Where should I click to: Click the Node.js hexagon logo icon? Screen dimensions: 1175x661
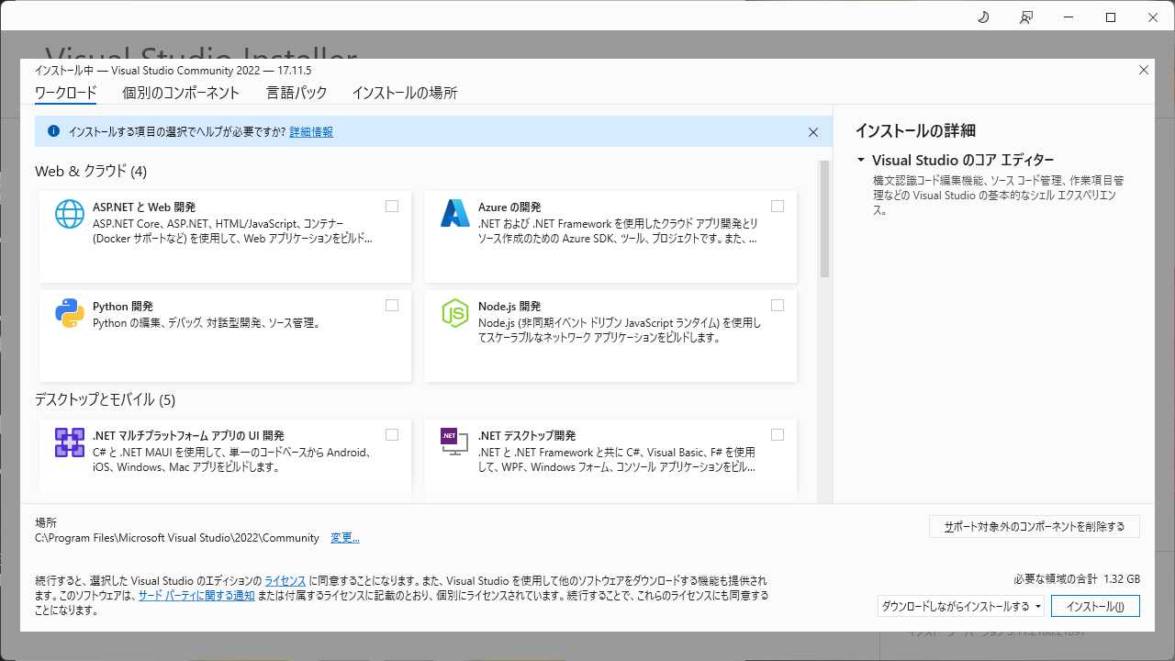point(455,313)
